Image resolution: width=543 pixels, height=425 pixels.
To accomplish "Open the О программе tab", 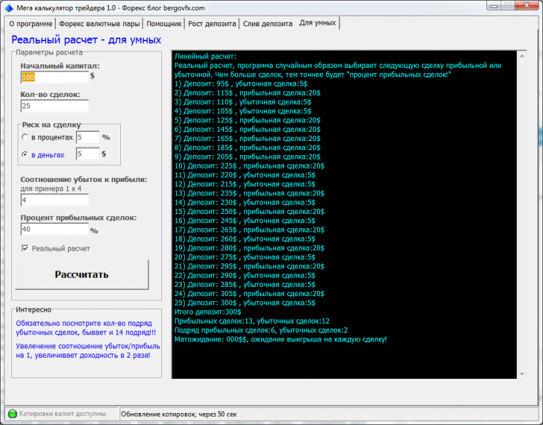I will [30, 23].
